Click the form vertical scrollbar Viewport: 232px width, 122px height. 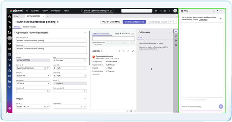coord(89,48)
